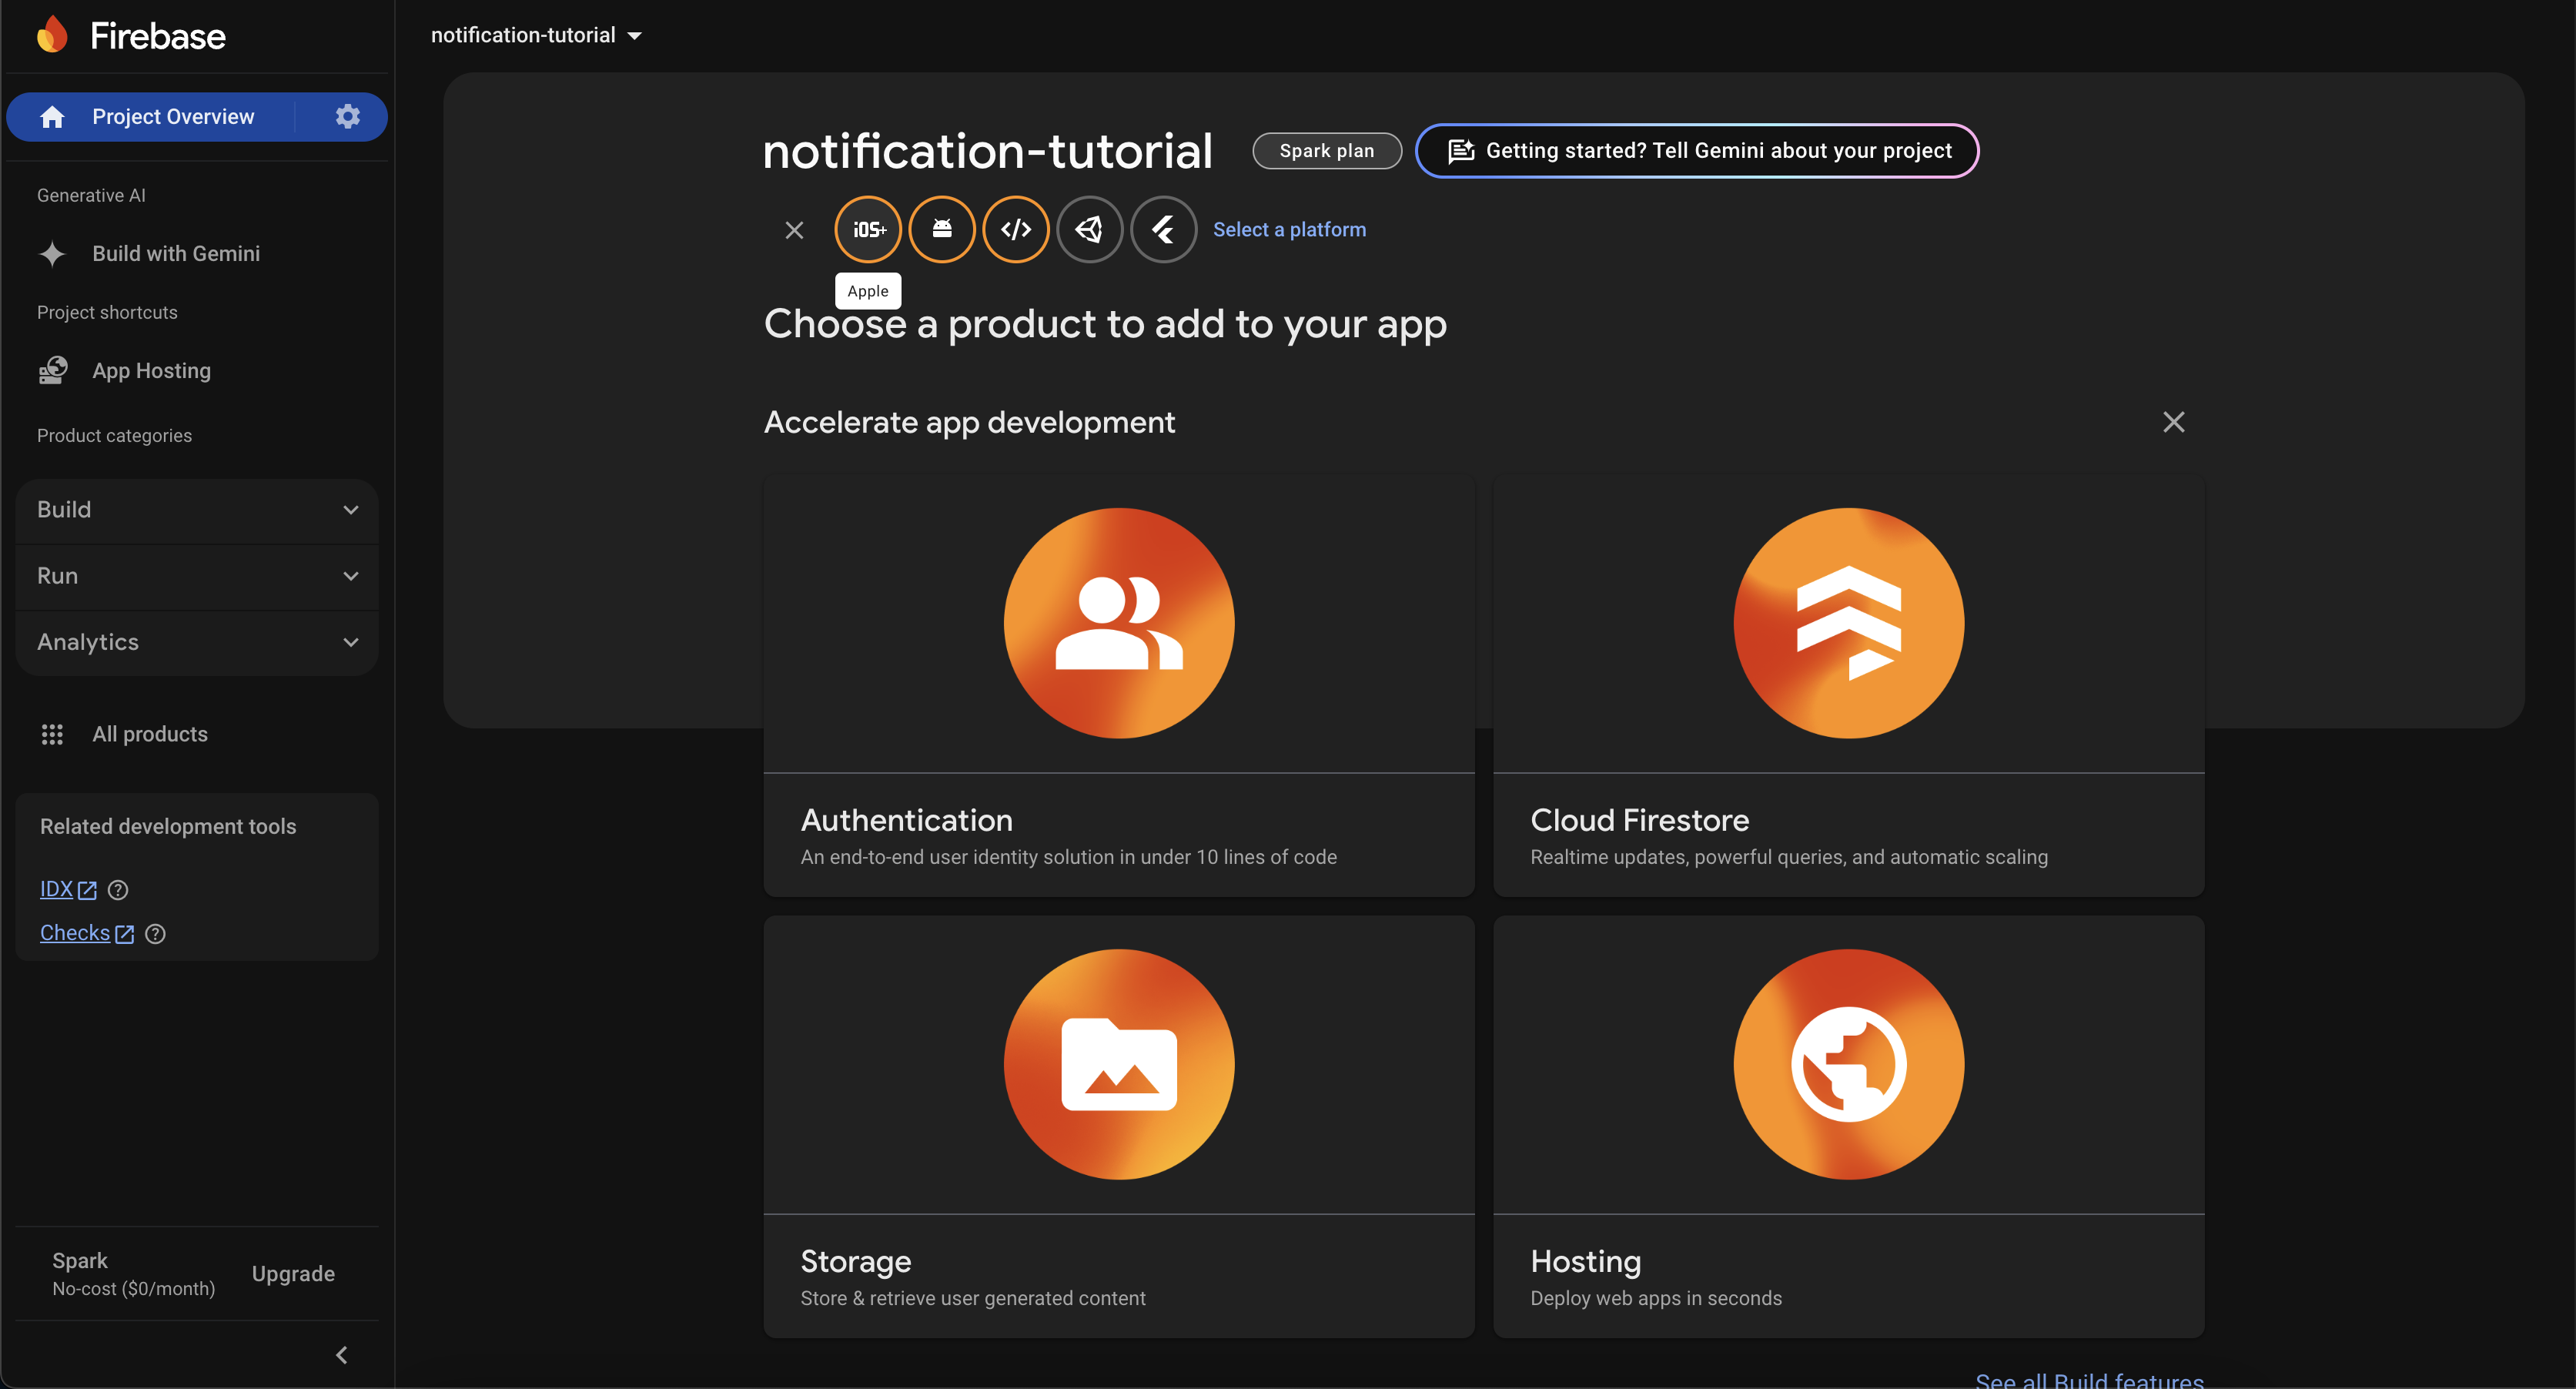Open the IDX link
The image size is (2576, 1389).
click(x=56, y=890)
